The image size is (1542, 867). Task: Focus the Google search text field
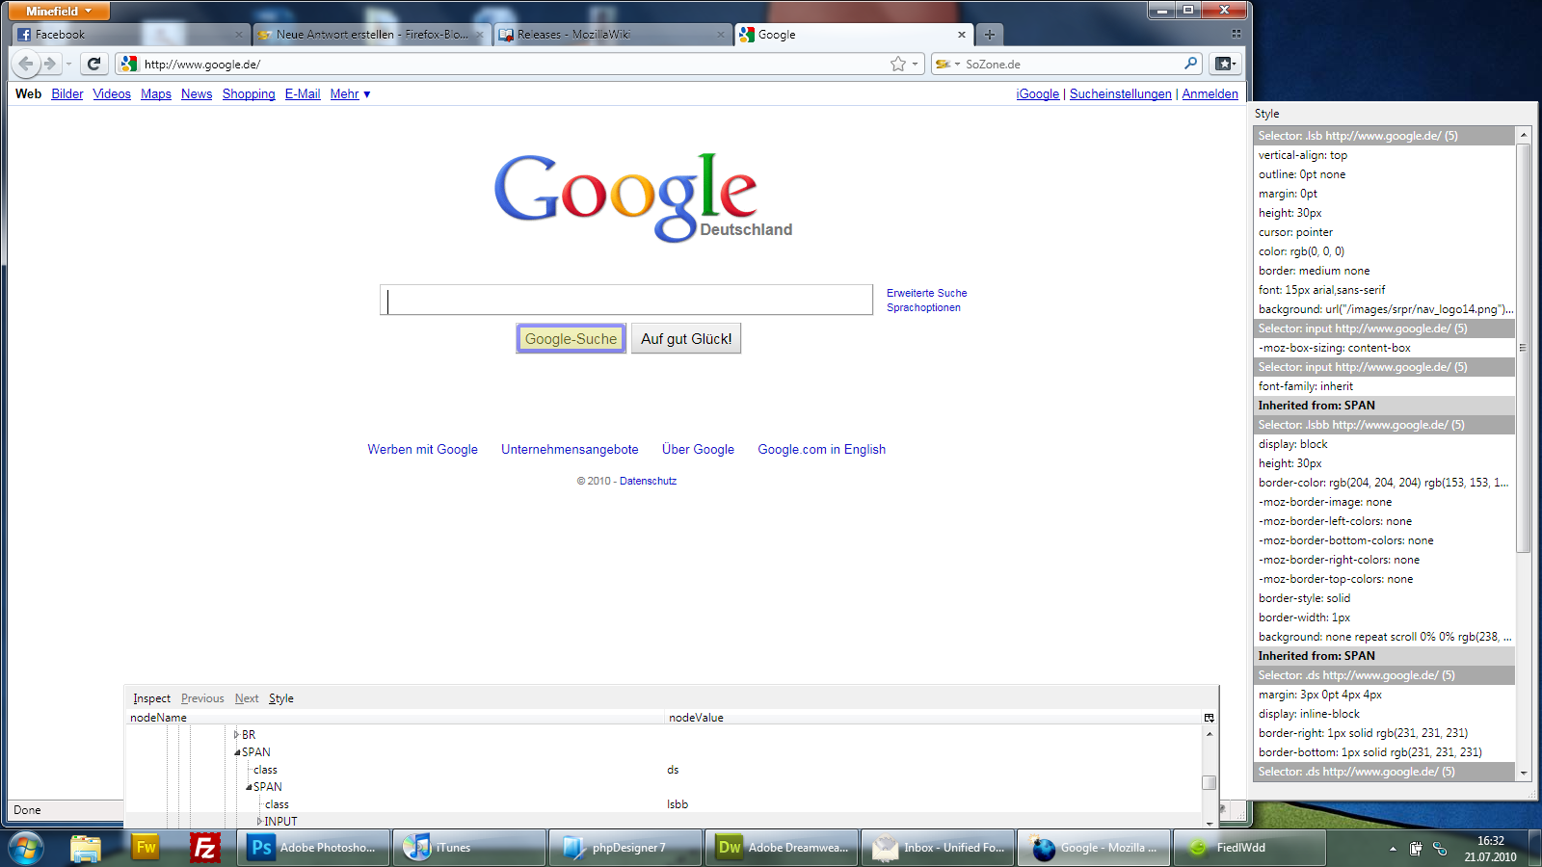[x=626, y=301]
